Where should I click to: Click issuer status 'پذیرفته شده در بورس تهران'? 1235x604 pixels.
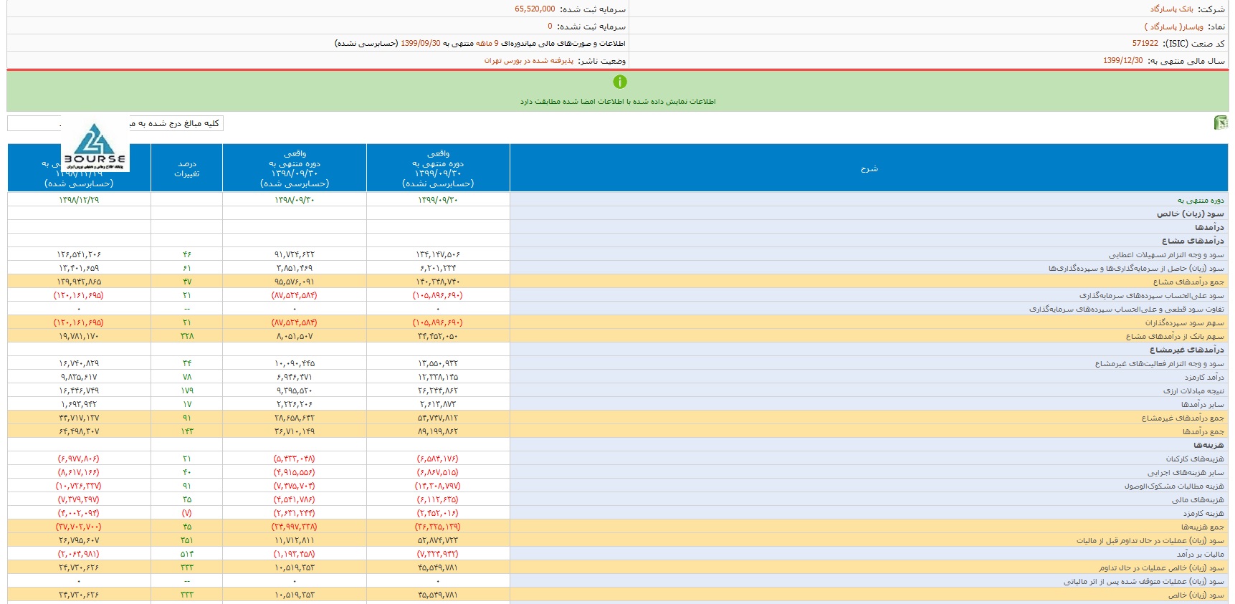pyautogui.click(x=529, y=61)
